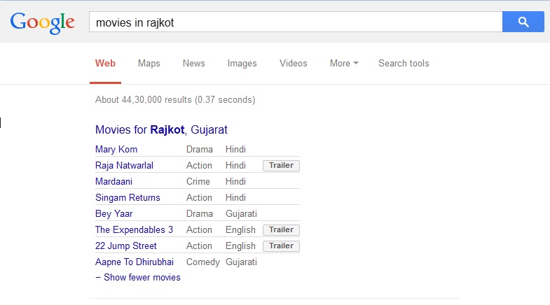
Task: Focus the search box containing 'movies in rajkot'
Action: (x=296, y=22)
